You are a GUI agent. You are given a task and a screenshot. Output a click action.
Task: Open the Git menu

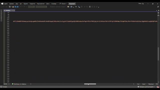click(x=21, y=4)
